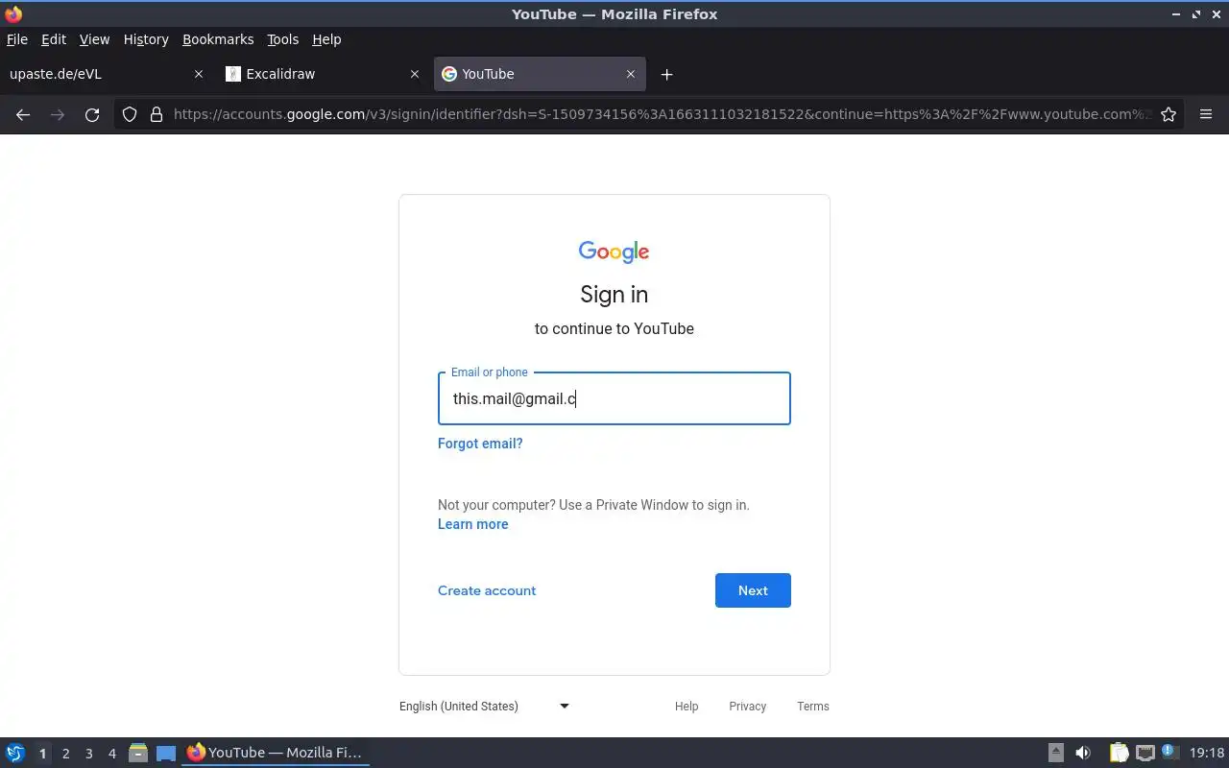Click the show desktop taskbar icon
Viewport: 1229px width, 768px height.
pyautogui.click(x=166, y=753)
